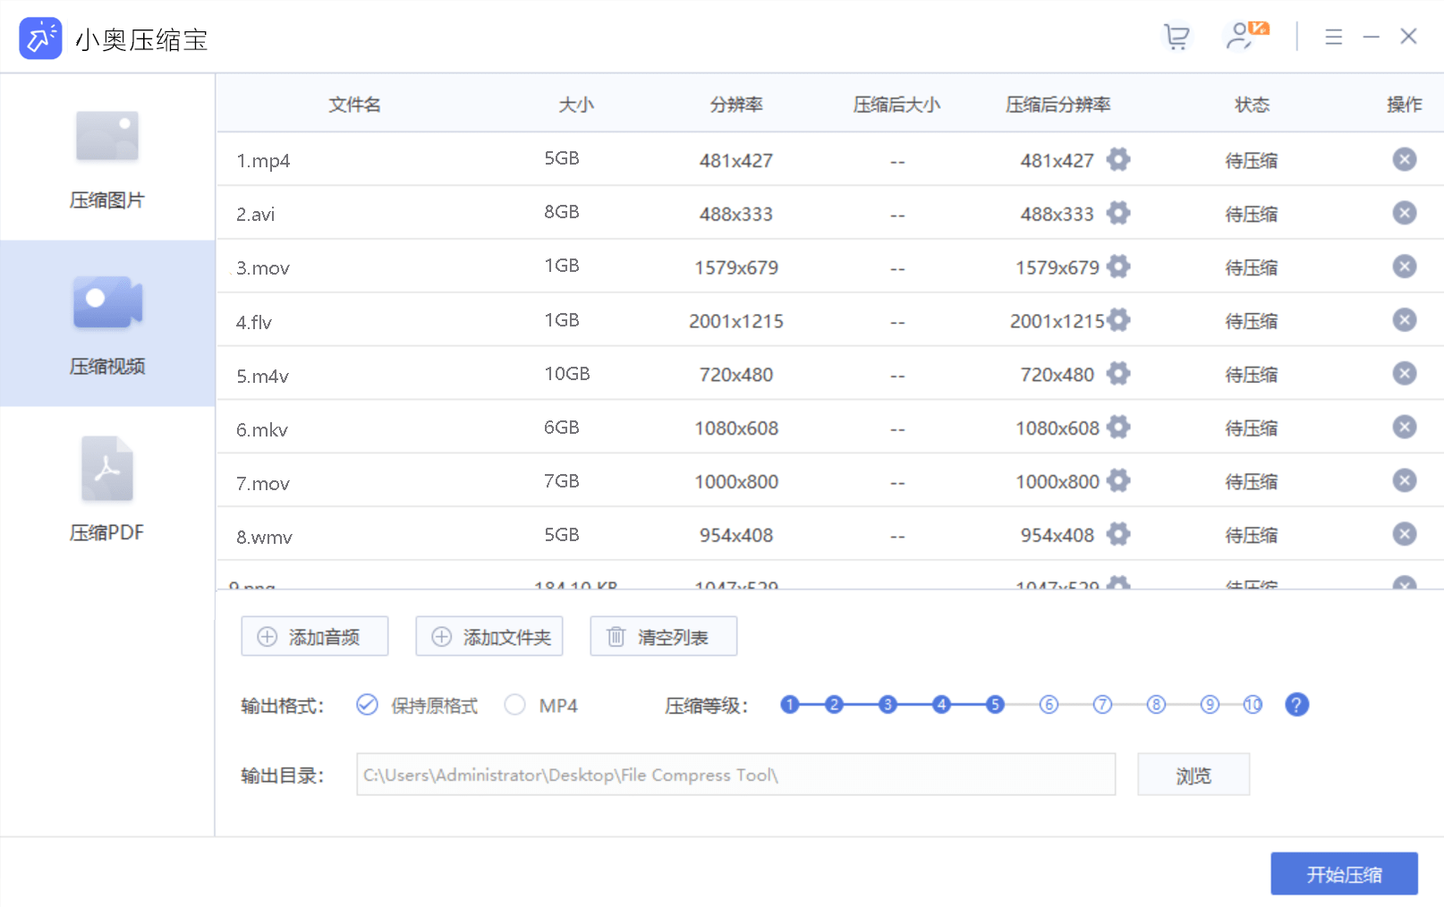Click the settings gear for 3.mov
1444x907 pixels.
pos(1118,267)
